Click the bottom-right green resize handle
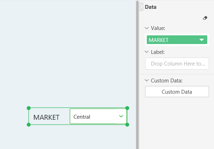Viewport: 214px width, 149px height. point(127,124)
